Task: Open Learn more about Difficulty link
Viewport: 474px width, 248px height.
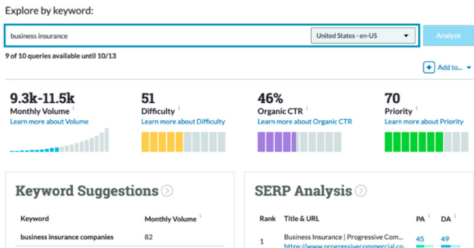Action: pyautogui.click(x=183, y=122)
